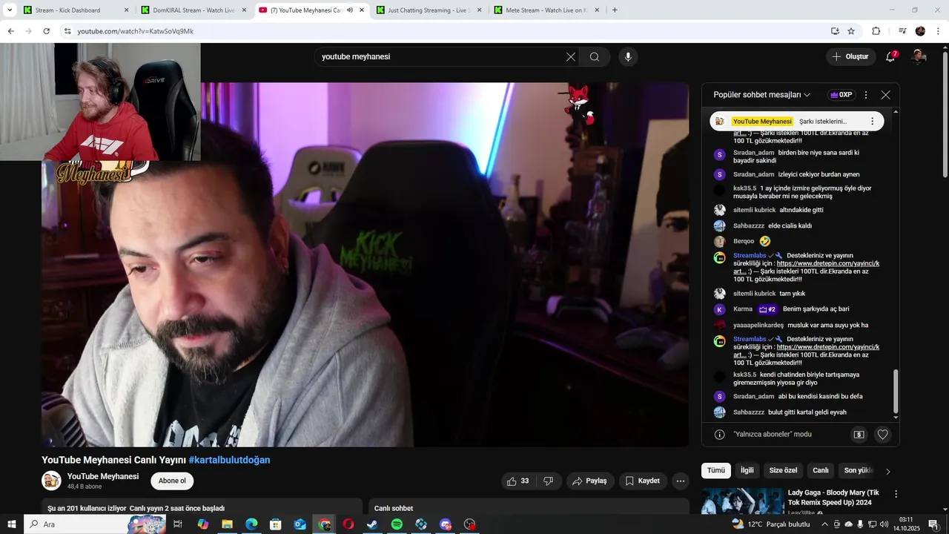Close the live chat panel

tap(885, 95)
